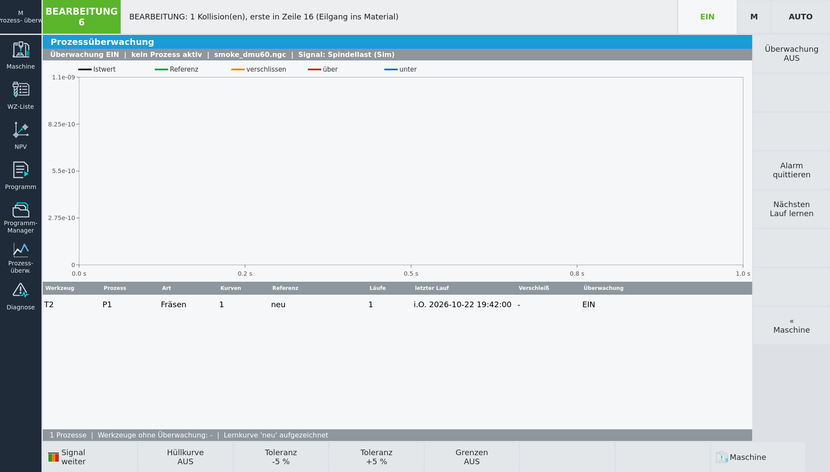Select the M mode button
Screen dimensions: 830x472
tap(754, 17)
